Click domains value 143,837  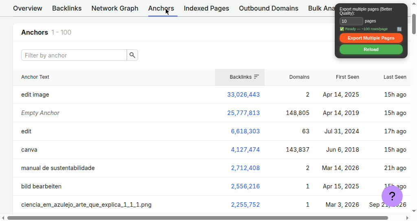click(298, 150)
